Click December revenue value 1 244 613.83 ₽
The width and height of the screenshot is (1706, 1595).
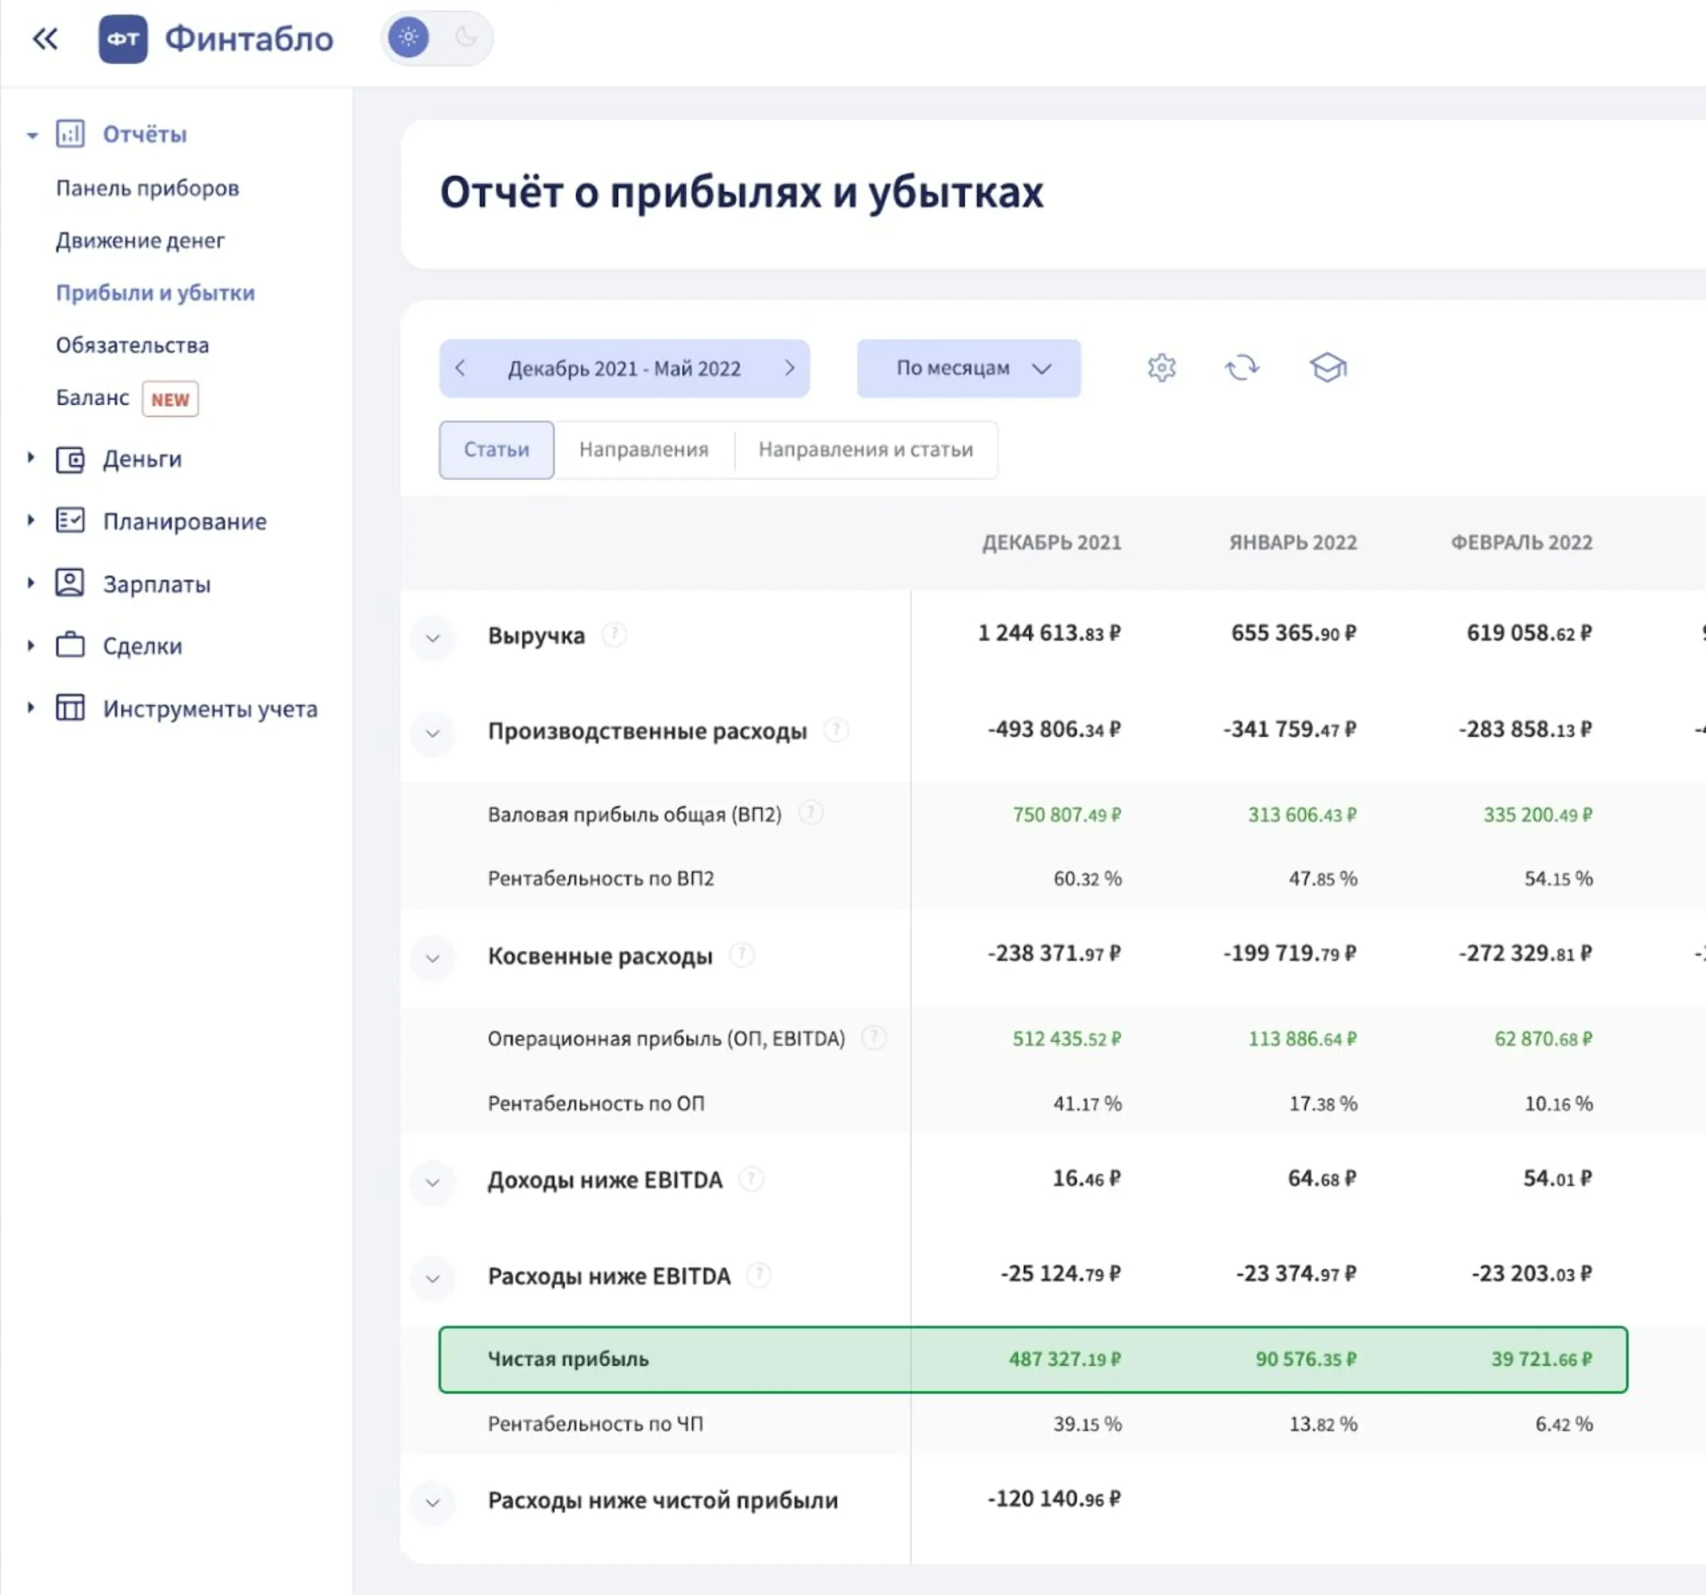(1050, 634)
